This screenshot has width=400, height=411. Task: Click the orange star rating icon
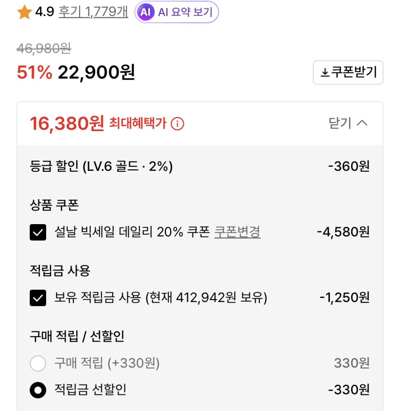coord(24,12)
